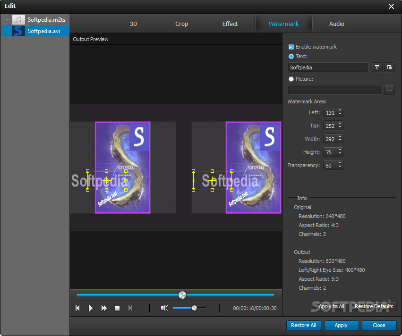Screen dimensions: 402x336
Task: Switch to the 3D tab
Action: (133, 24)
